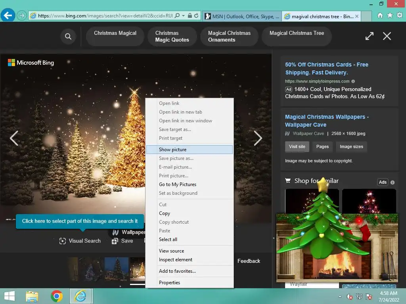Click the simplytoimpress.com URL

(x=317, y=81)
